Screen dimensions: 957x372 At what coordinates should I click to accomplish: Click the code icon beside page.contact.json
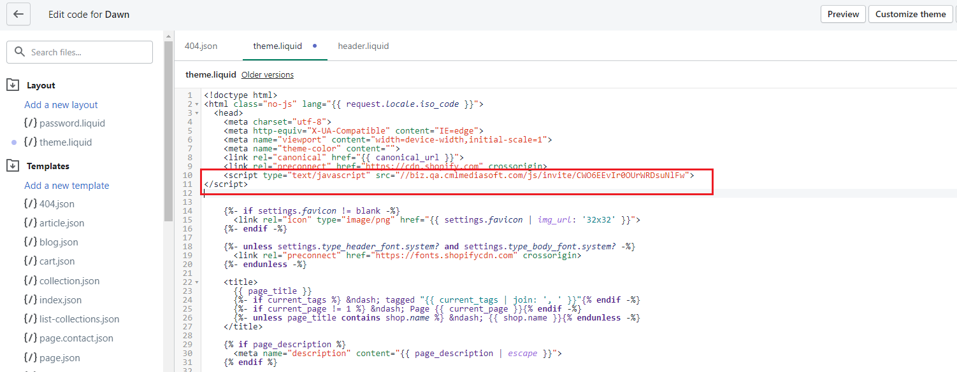coord(30,338)
